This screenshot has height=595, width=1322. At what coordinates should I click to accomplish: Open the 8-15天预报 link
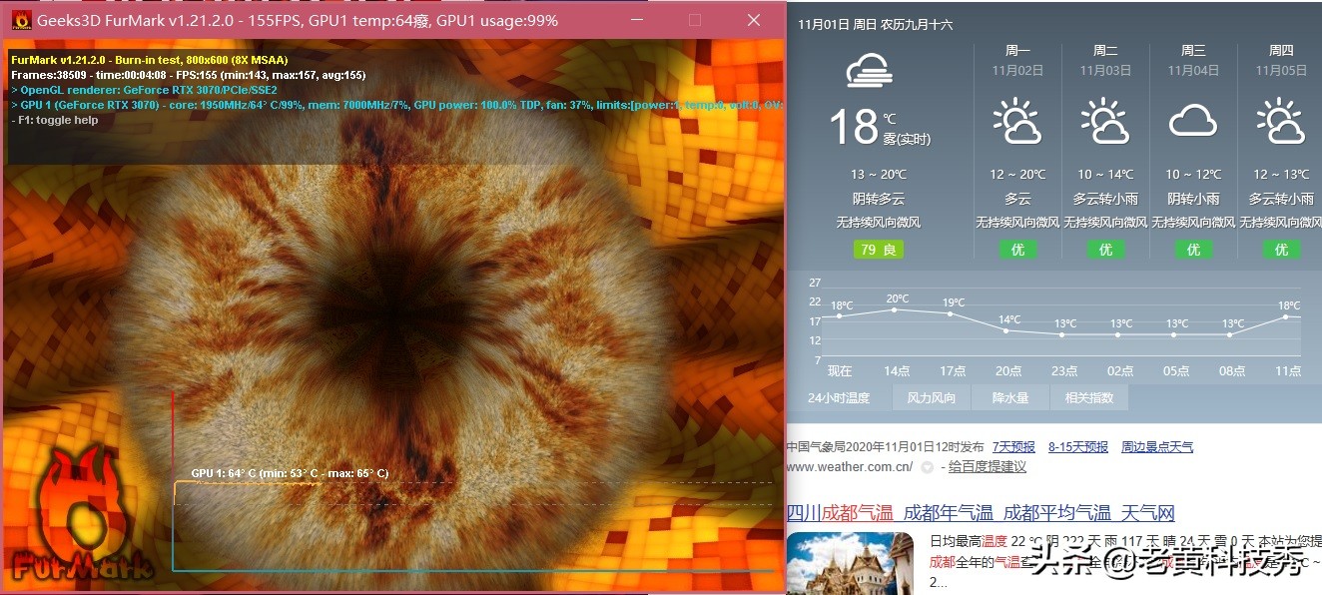coord(1077,446)
